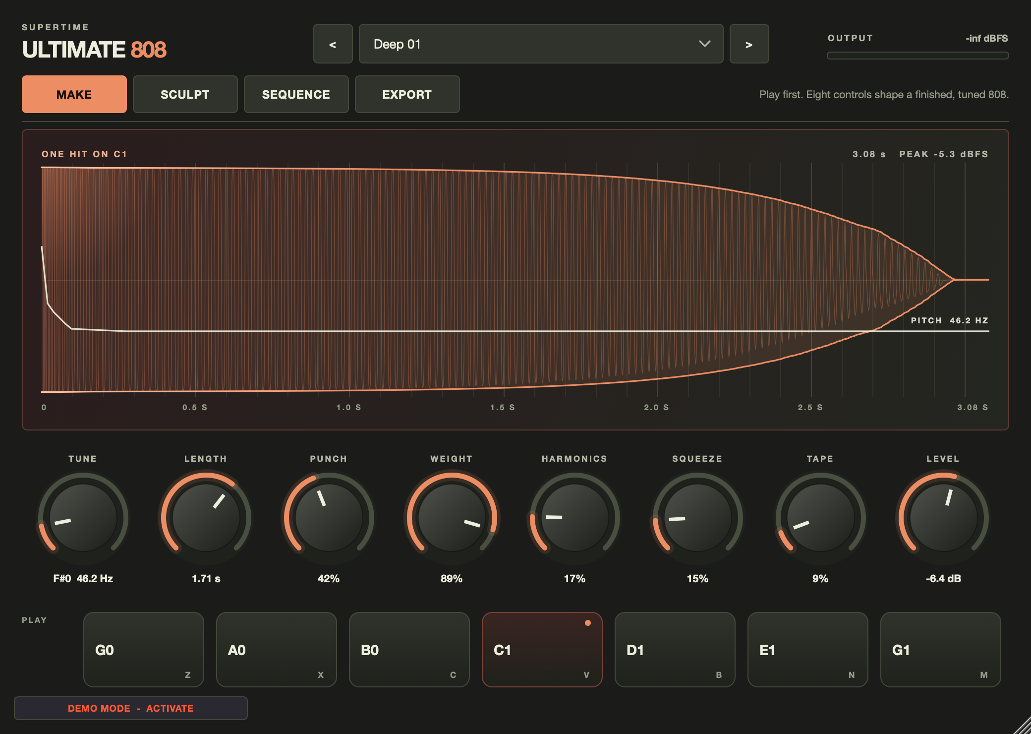
Task: Click DEMO MODE - ACTIVATE button
Action: (131, 708)
